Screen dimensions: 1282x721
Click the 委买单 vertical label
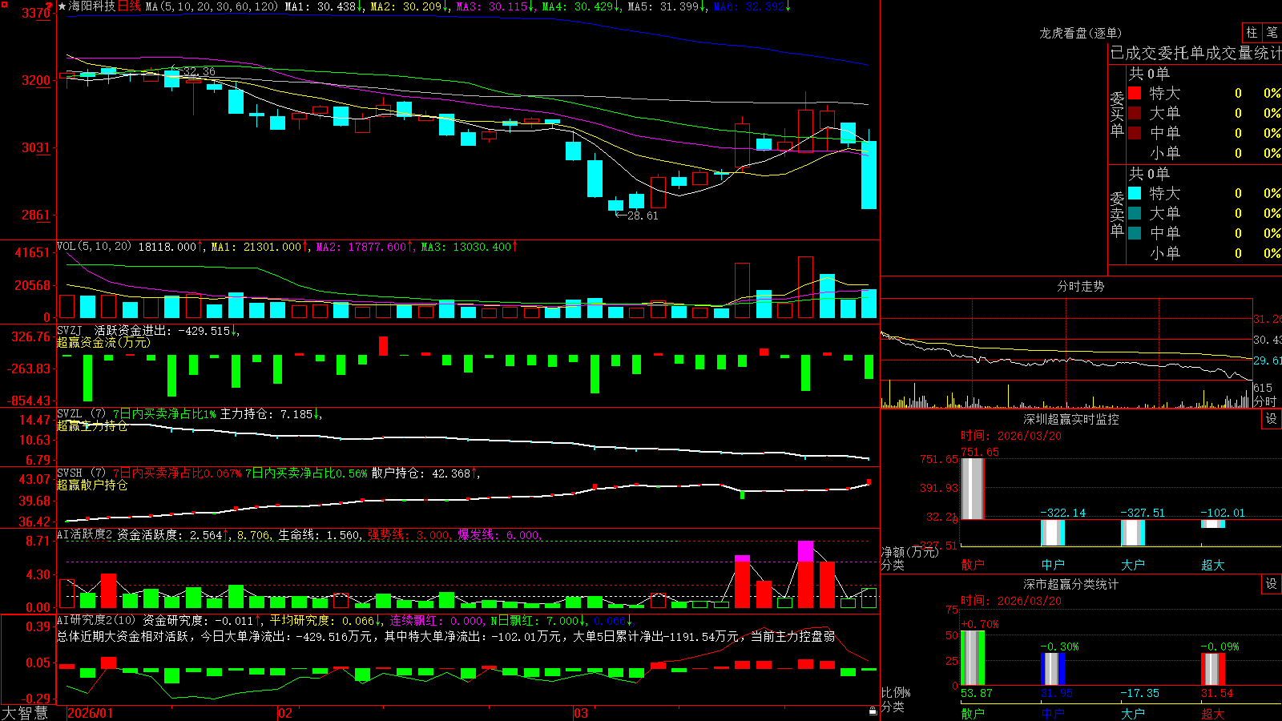click(1117, 114)
